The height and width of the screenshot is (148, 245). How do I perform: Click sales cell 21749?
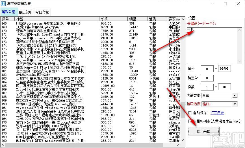[x=133, y=34]
